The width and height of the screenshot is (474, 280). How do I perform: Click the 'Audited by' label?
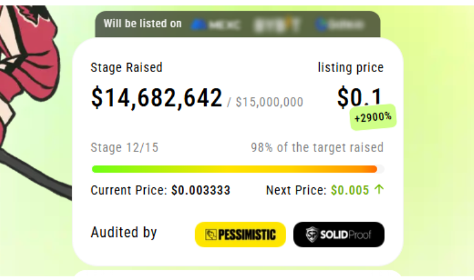(x=124, y=232)
